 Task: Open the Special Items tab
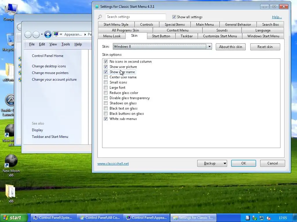point(175,25)
